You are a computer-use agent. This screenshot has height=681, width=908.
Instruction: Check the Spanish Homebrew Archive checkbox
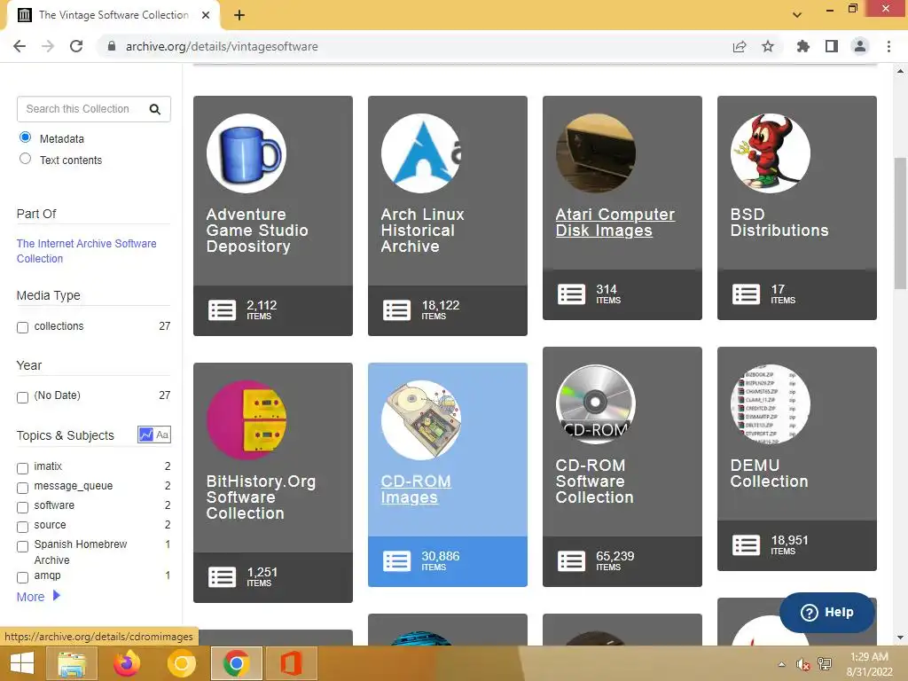coord(22,546)
